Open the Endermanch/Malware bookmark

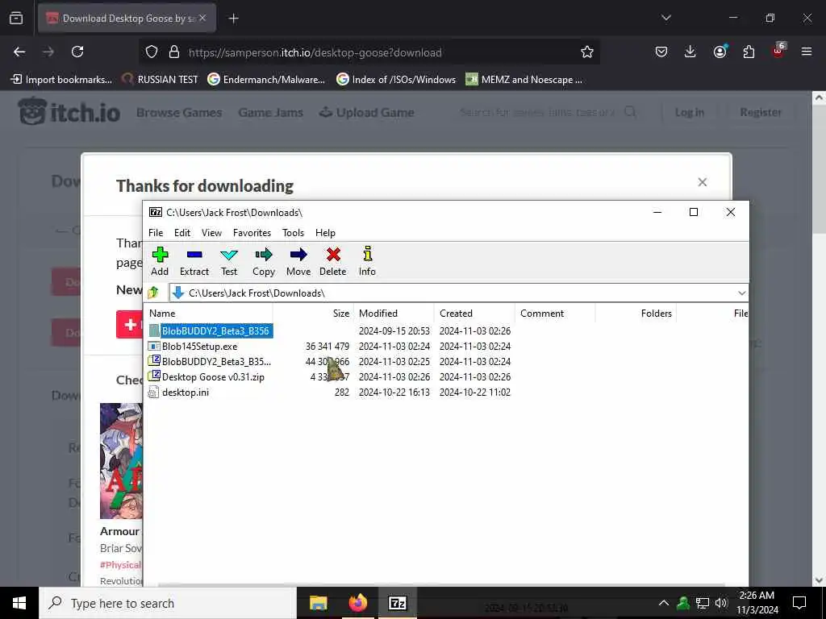(x=266, y=80)
